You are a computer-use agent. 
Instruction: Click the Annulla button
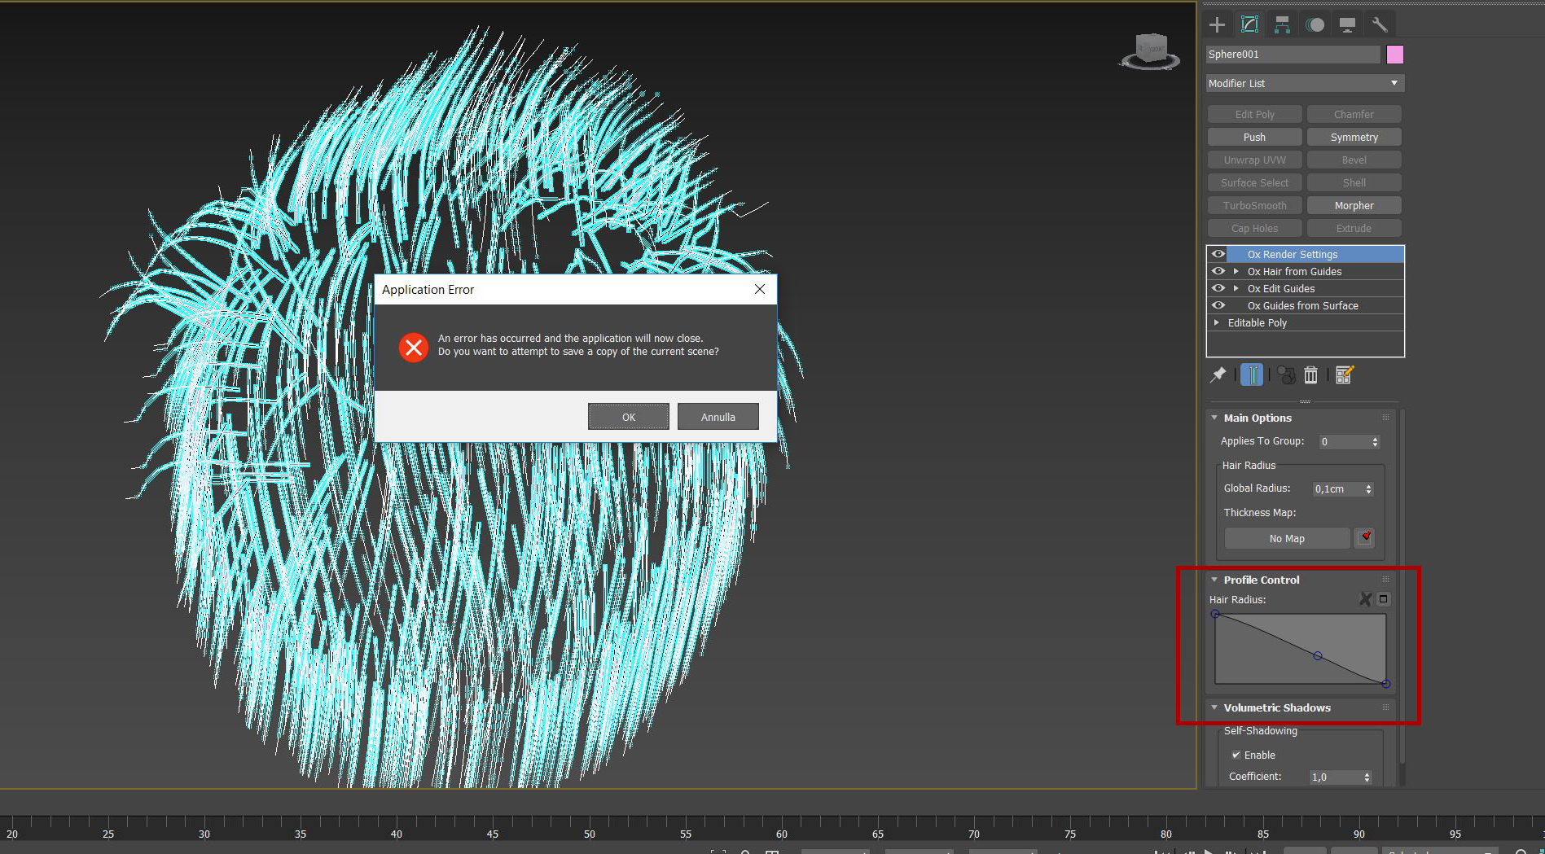718,417
